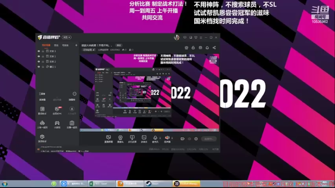Open the Steam taskbar item

point(158,183)
